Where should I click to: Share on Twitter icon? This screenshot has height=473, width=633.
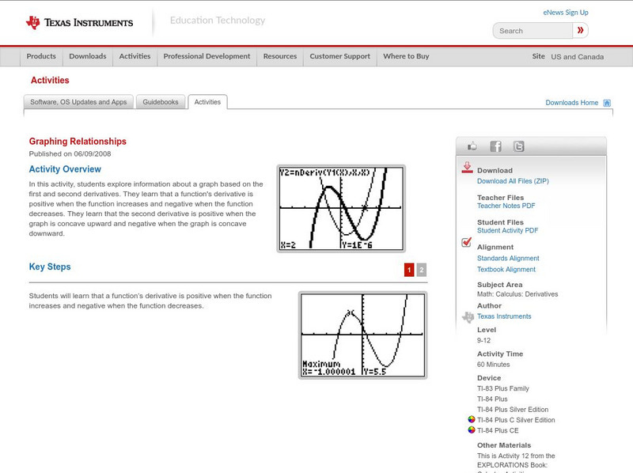[x=519, y=146]
